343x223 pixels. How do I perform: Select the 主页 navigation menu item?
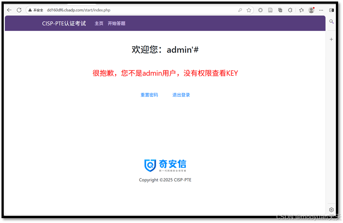99,23
